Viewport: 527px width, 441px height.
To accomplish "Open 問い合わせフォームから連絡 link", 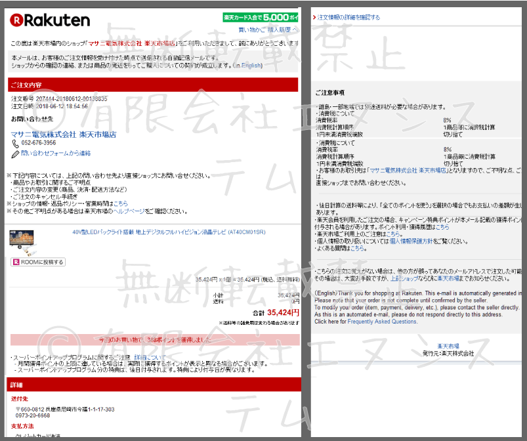I will click(x=56, y=154).
